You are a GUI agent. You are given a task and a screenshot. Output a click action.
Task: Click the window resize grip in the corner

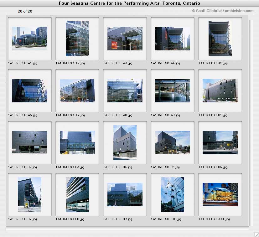[256, 234]
